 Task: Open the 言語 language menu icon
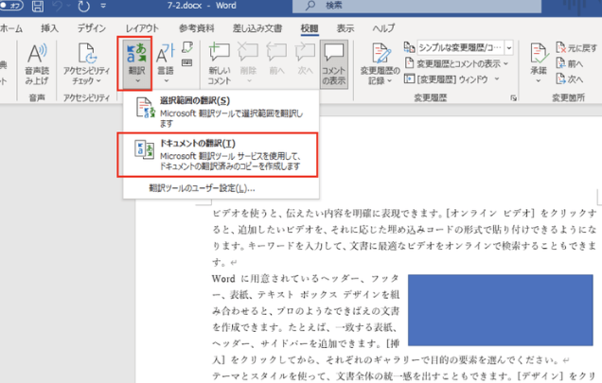coord(166,54)
